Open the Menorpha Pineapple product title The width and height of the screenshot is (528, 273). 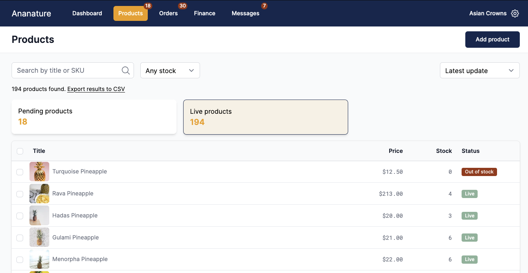click(80, 259)
